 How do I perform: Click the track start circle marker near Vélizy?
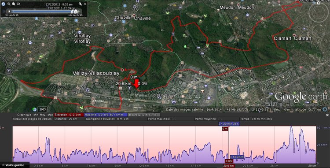[x=122, y=70]
